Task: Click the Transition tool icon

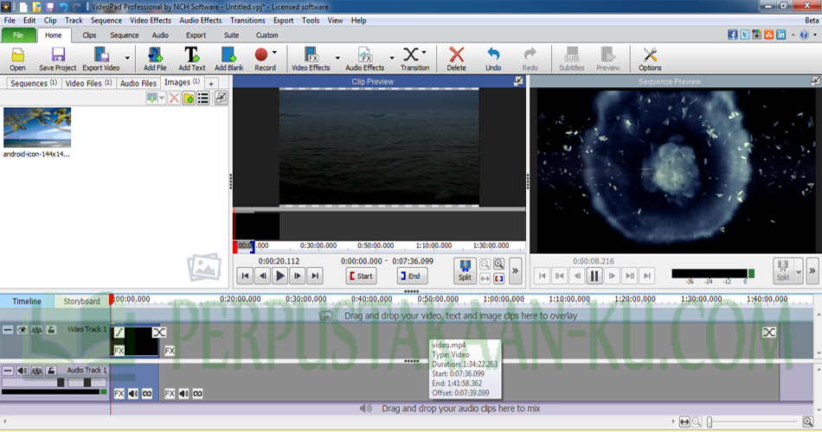Action: tap(411, 54)
